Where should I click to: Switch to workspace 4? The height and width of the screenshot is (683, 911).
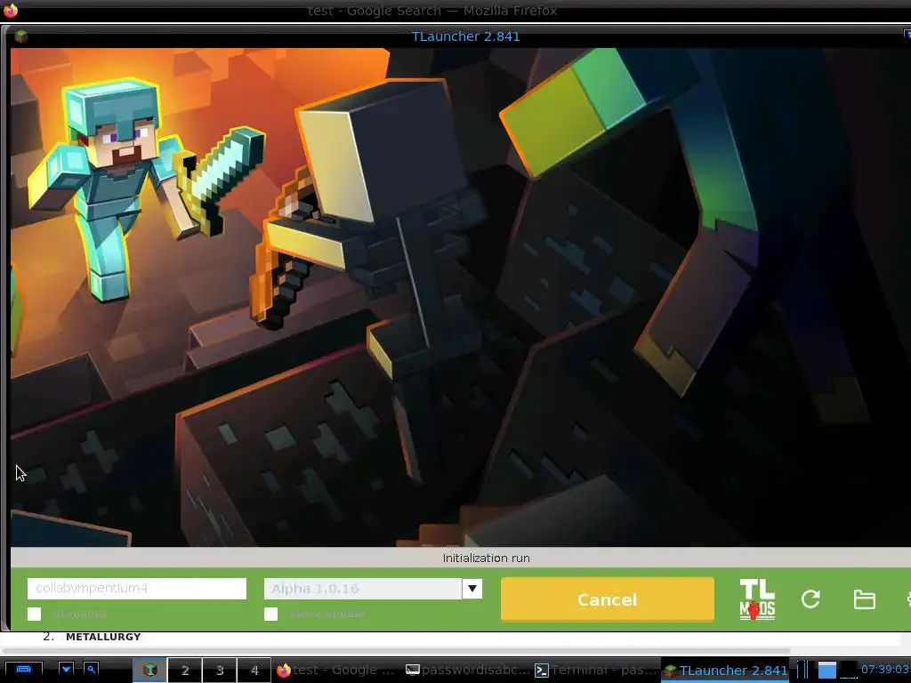click(x=254, y=671)
